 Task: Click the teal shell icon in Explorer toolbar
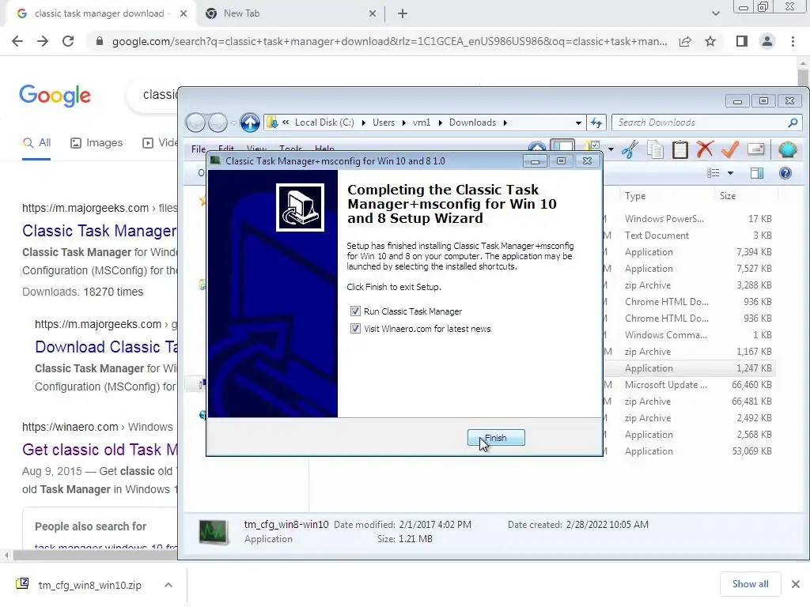click(x=787, y=149)
